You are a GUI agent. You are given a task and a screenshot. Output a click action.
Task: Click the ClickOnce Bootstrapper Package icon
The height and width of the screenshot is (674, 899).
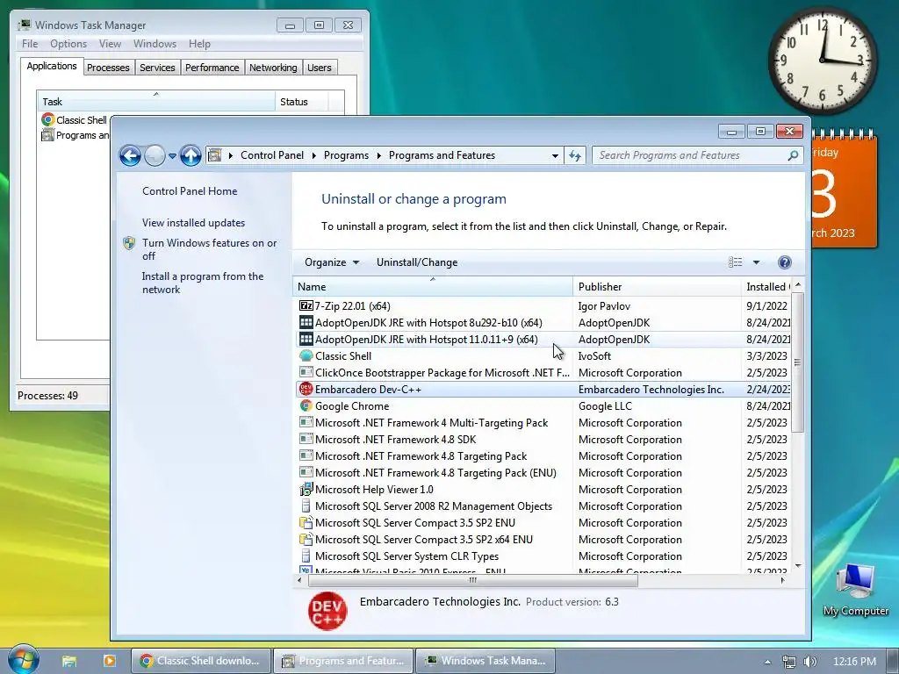click(x=306, y=372)
